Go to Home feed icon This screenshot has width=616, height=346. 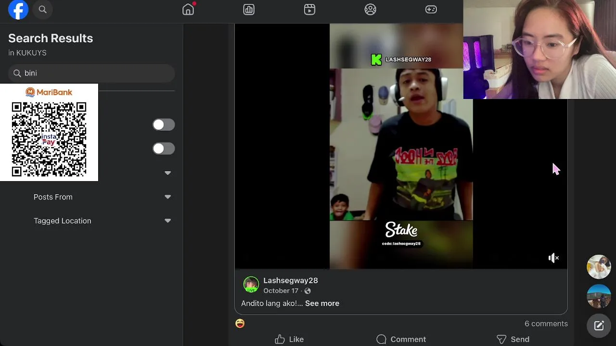[x=188, y=10]
